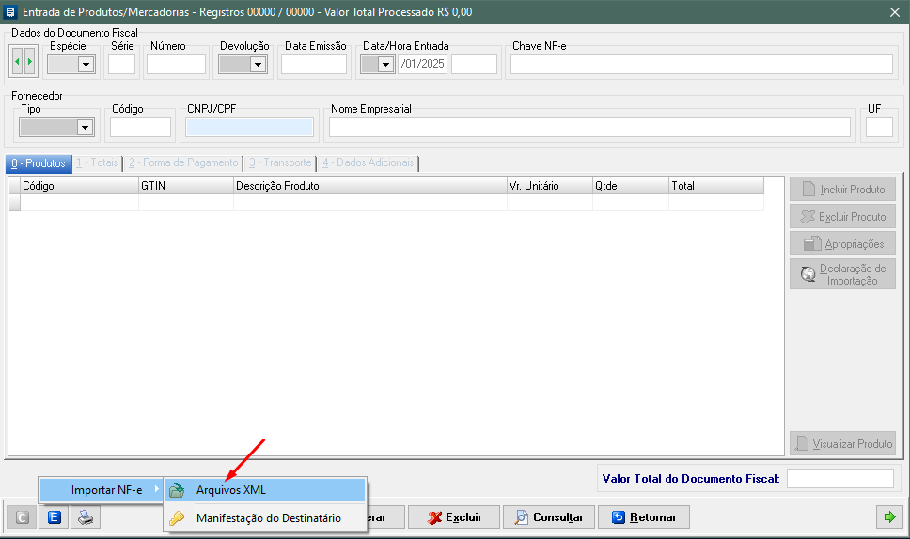This screenshot has width=910, height=539.
Task: Click the next record green arrow
Action: [x=30, y=62]
